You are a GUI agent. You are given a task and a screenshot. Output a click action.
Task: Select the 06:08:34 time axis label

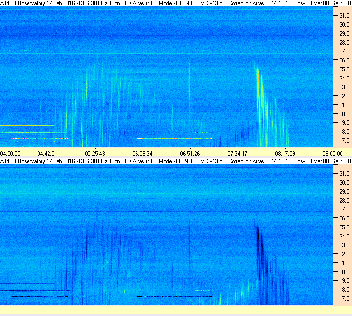point(142,154)
